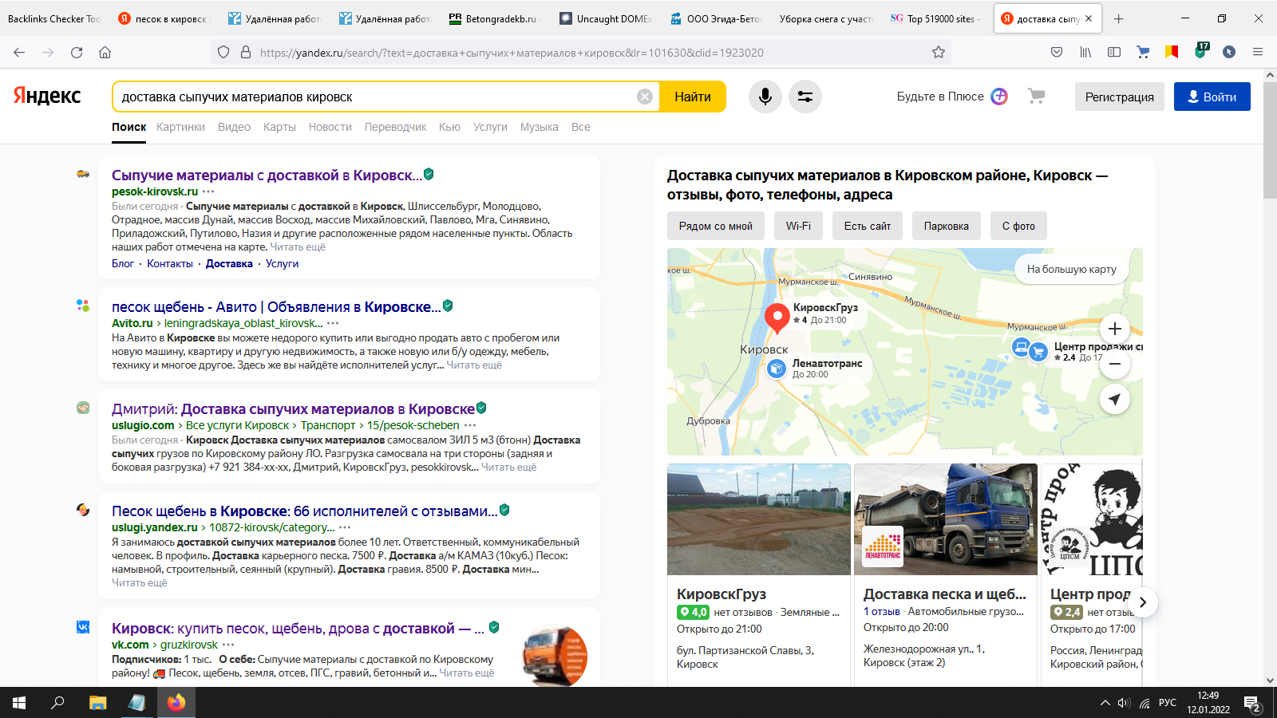1277x718 pixels.
Task: Zoom in on the map
Action: pos(1114,329)
